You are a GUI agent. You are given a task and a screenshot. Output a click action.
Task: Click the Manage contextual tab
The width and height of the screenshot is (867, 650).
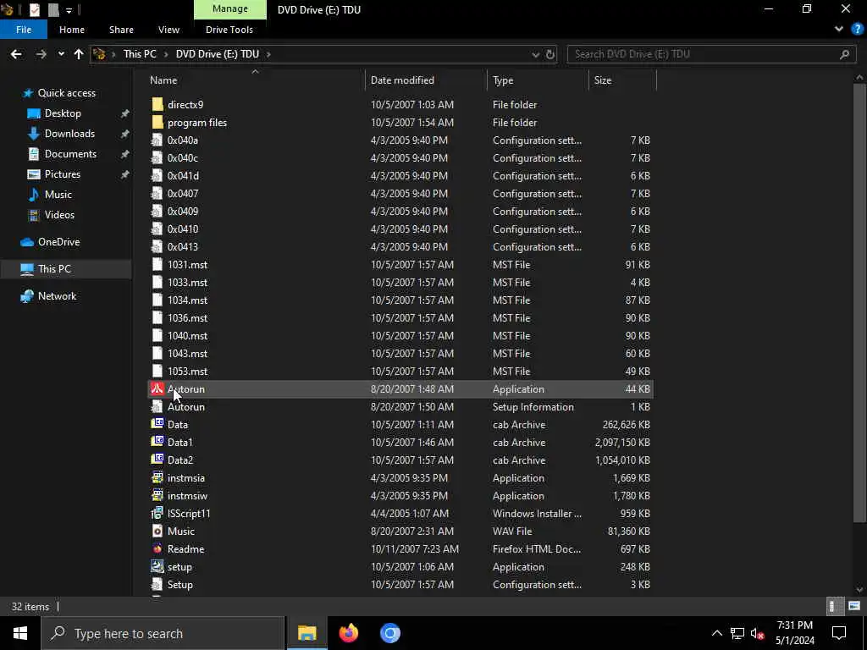230,9
